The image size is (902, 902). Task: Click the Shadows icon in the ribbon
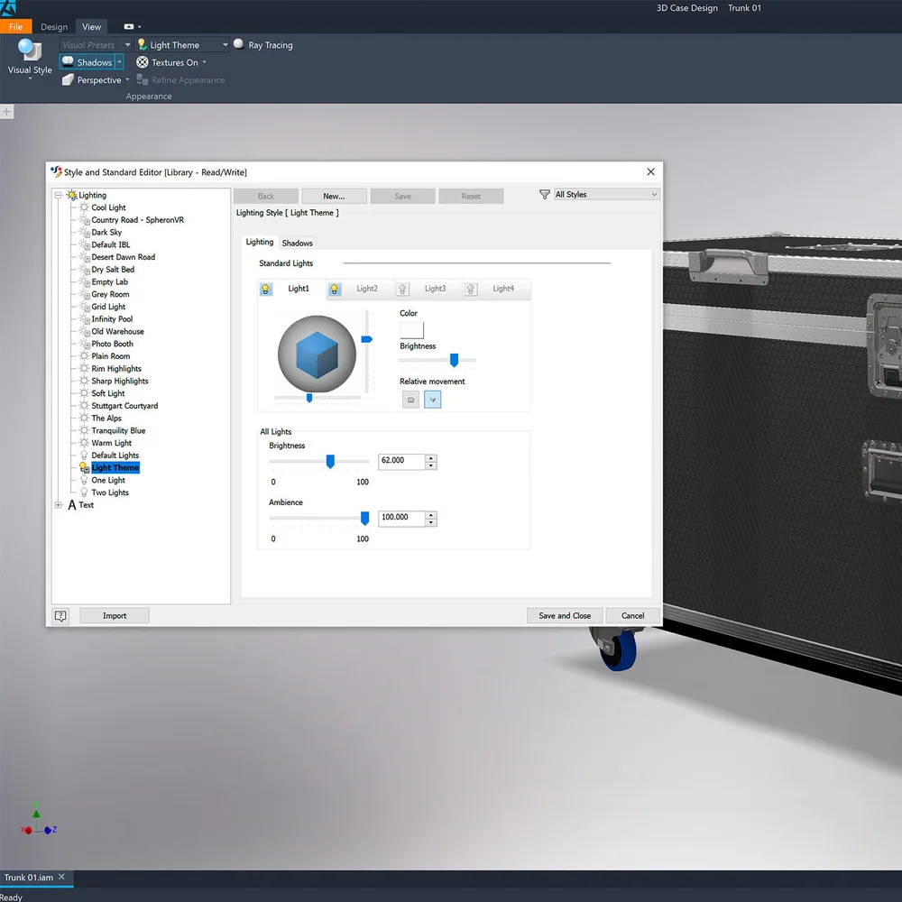coord(68,61)
